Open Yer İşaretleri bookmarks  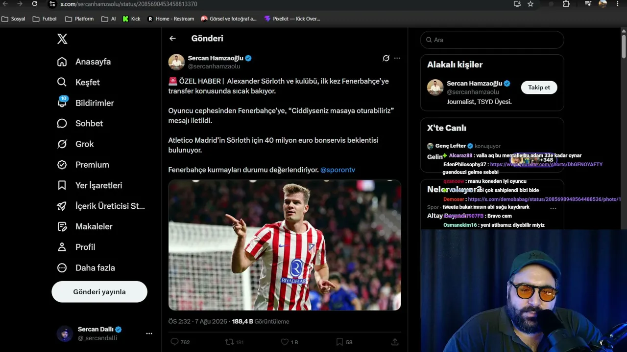tap(89, 185)
